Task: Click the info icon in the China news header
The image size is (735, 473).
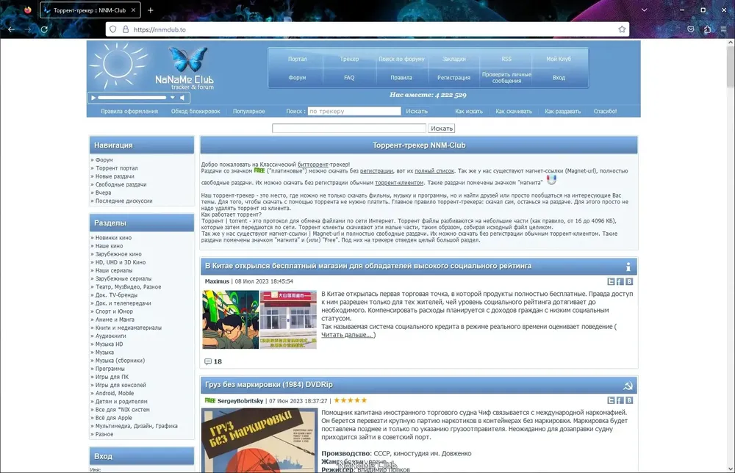Action: pyautogui.click(x=628, y=267)
